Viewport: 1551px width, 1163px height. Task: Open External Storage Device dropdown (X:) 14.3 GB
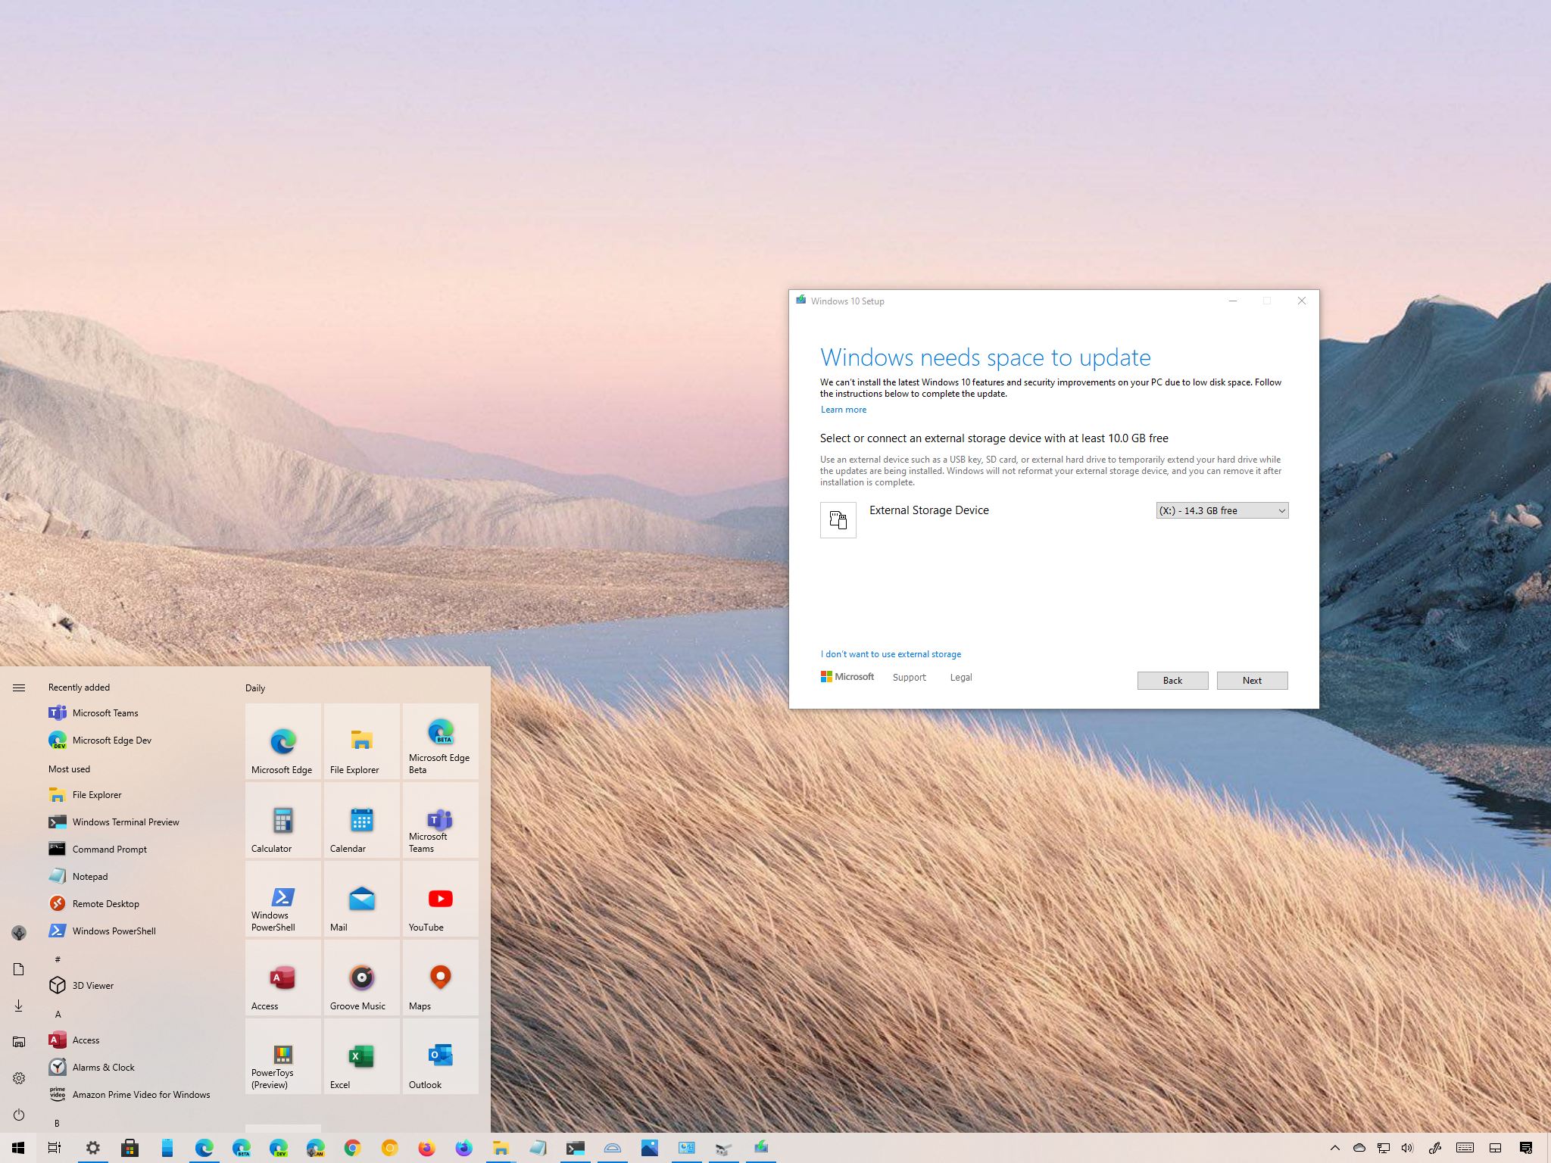coord(1222,511)
